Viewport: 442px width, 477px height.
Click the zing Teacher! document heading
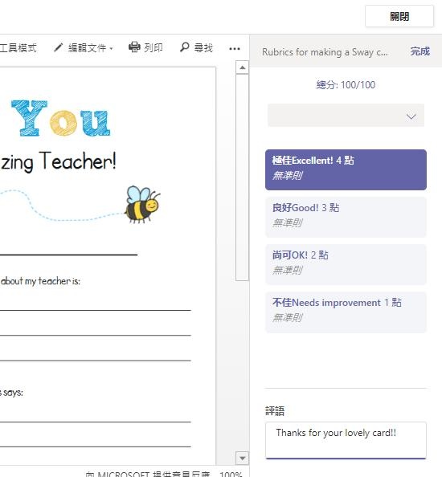click(x=58, y=162)
